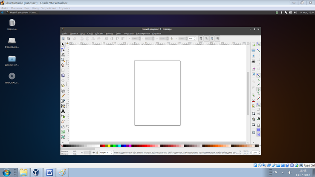Click the zoom percentage stepper in status bar

tap(260, 153)
